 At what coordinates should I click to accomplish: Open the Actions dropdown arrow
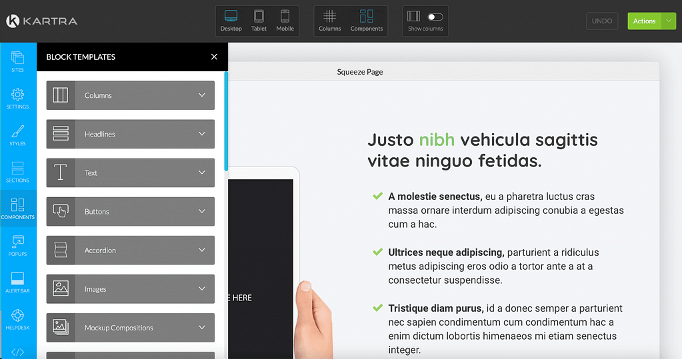668,21
